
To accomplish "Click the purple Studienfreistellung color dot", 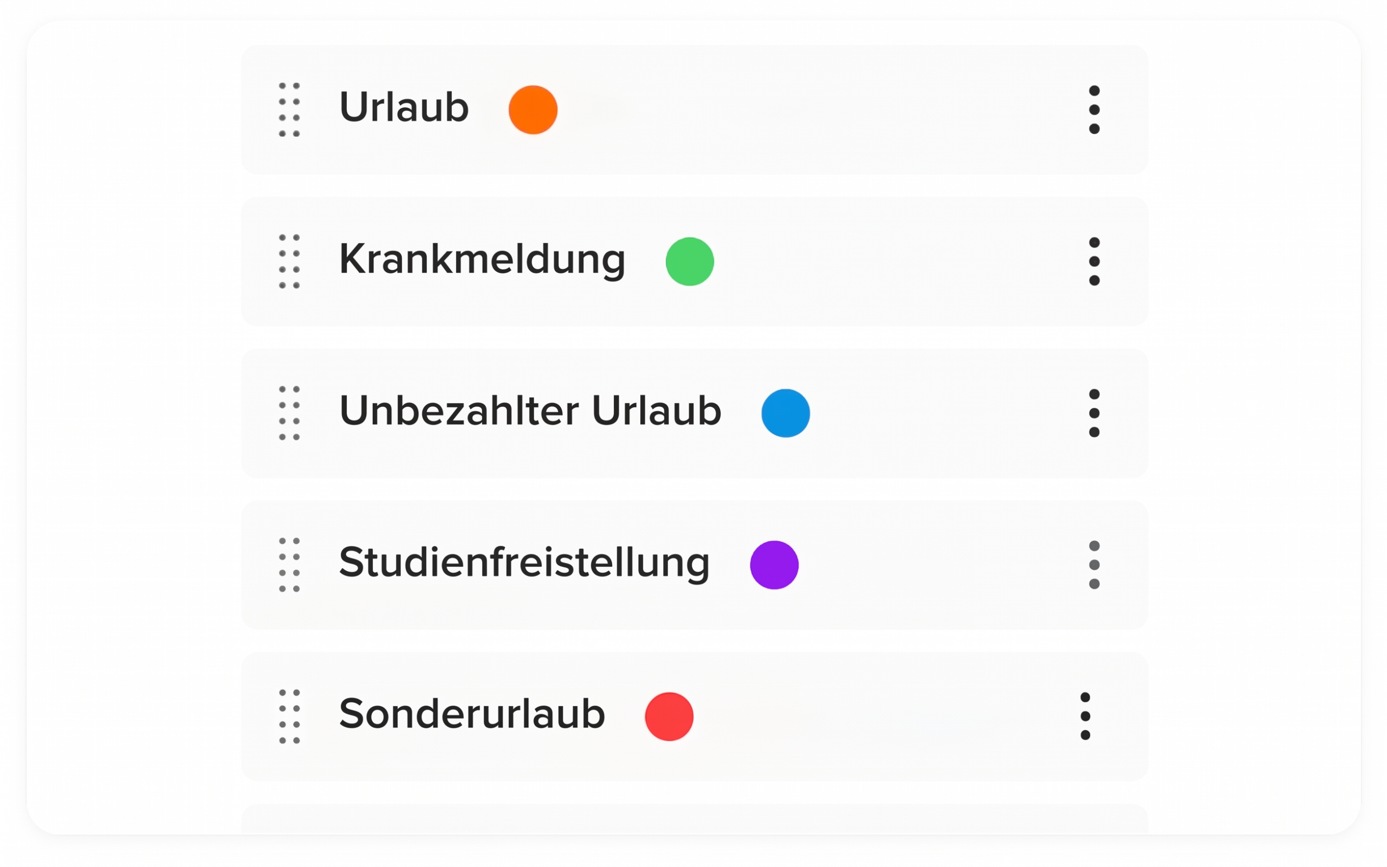I will [x=774, y=565].
